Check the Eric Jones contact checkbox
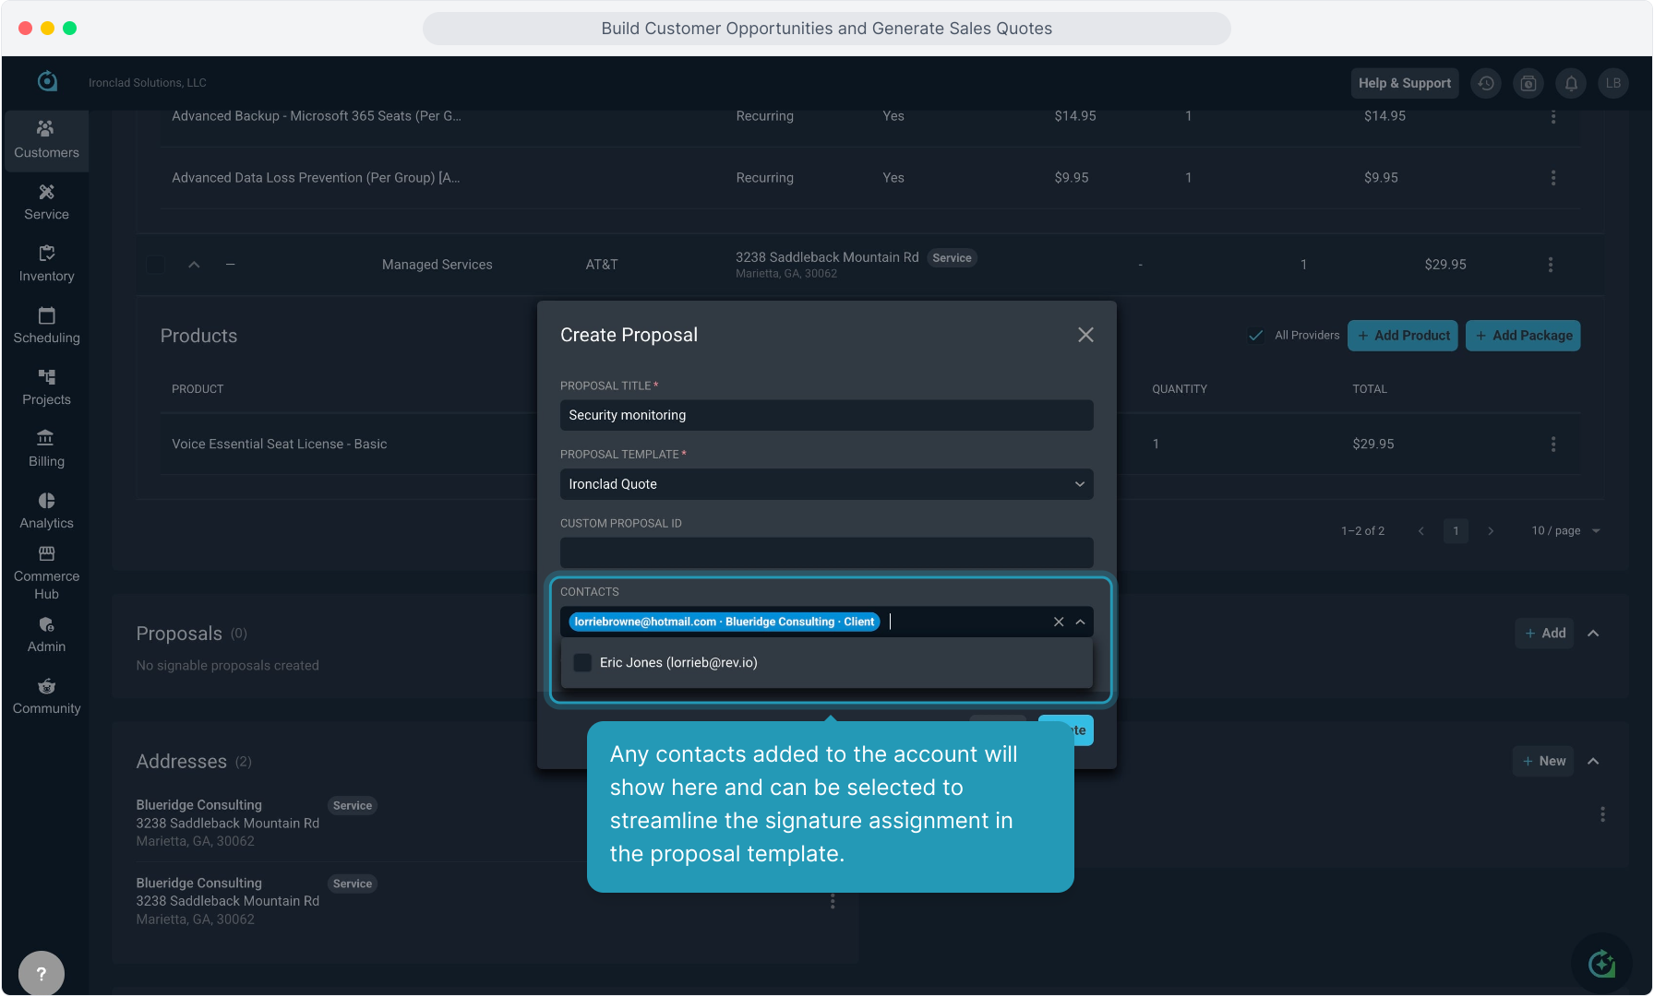This screenshot has width=1654, height=996. click(x=582, y=662)
